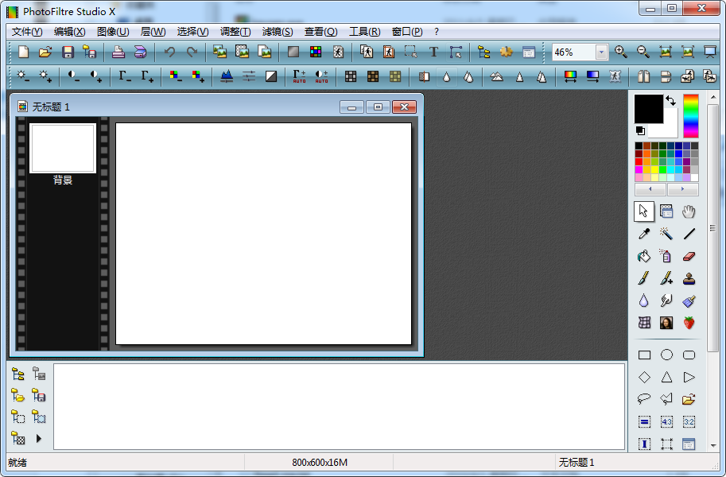Select the Hand (move) tool
726x477 pixels.
point(689,211)
